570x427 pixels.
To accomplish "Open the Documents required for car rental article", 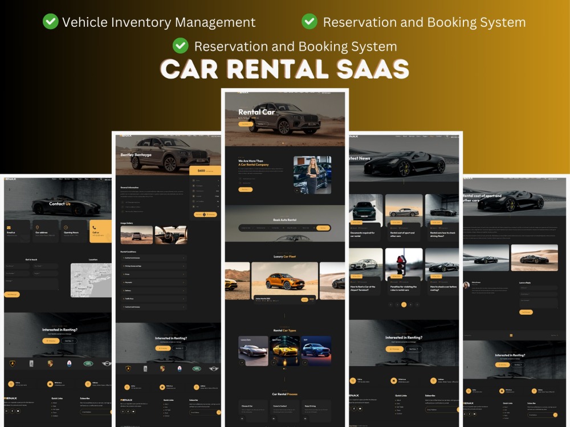I will (x=365, y=217).
